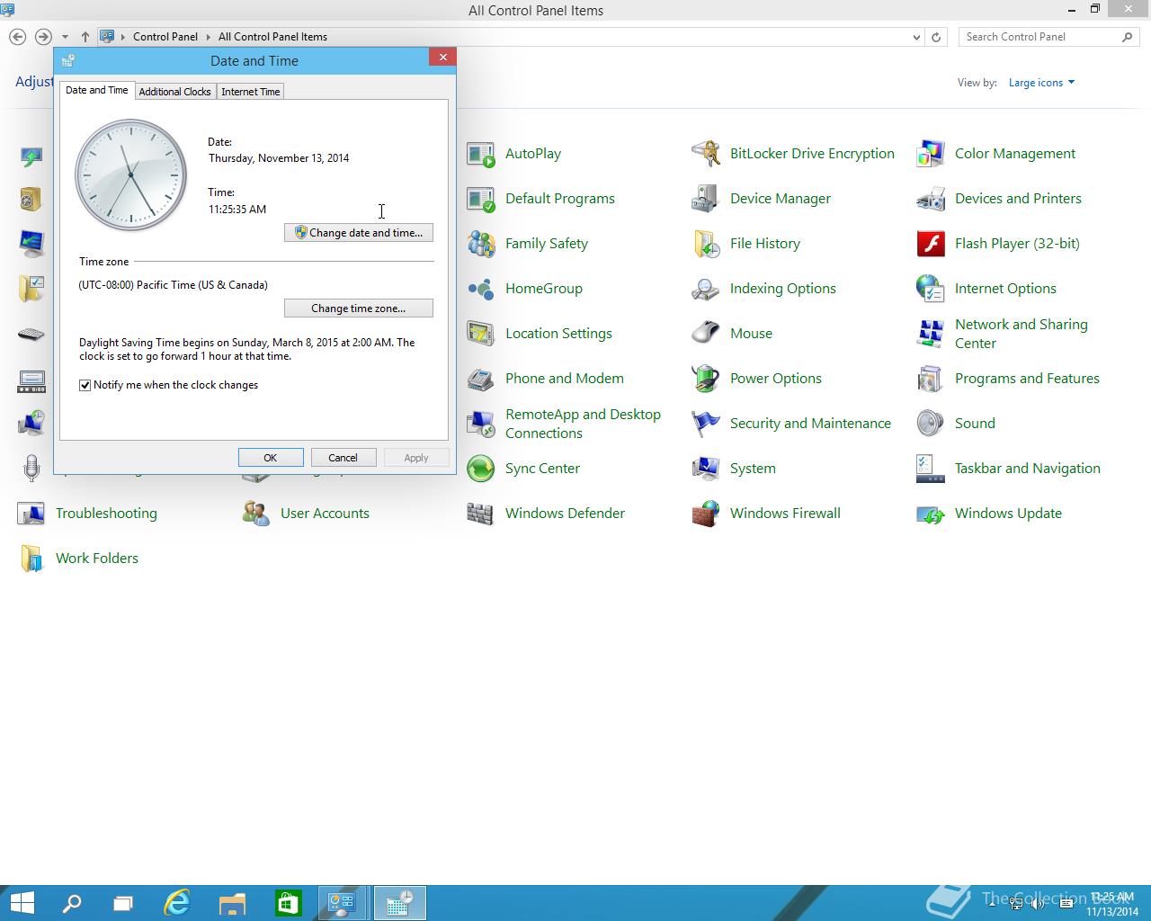Open the Family Safety icon
The width and height of the screenshot is (1151, 921).
point(481,244)
